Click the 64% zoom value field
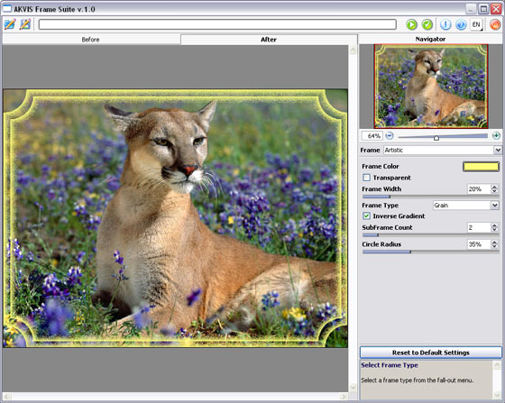 tap(372, 136)
